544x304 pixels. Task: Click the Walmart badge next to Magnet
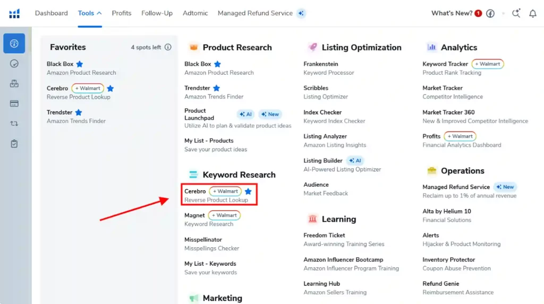click(x=224, y=215)
